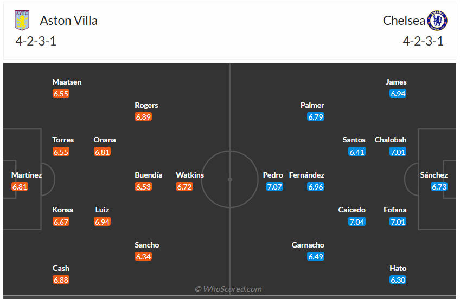Open the Aston Villa team name link
Screen dimensions: 460x299
click(x=69, y=21)
